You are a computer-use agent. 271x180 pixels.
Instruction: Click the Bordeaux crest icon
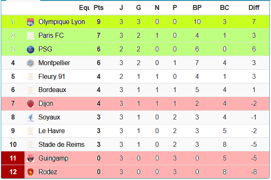click(30, 90)
